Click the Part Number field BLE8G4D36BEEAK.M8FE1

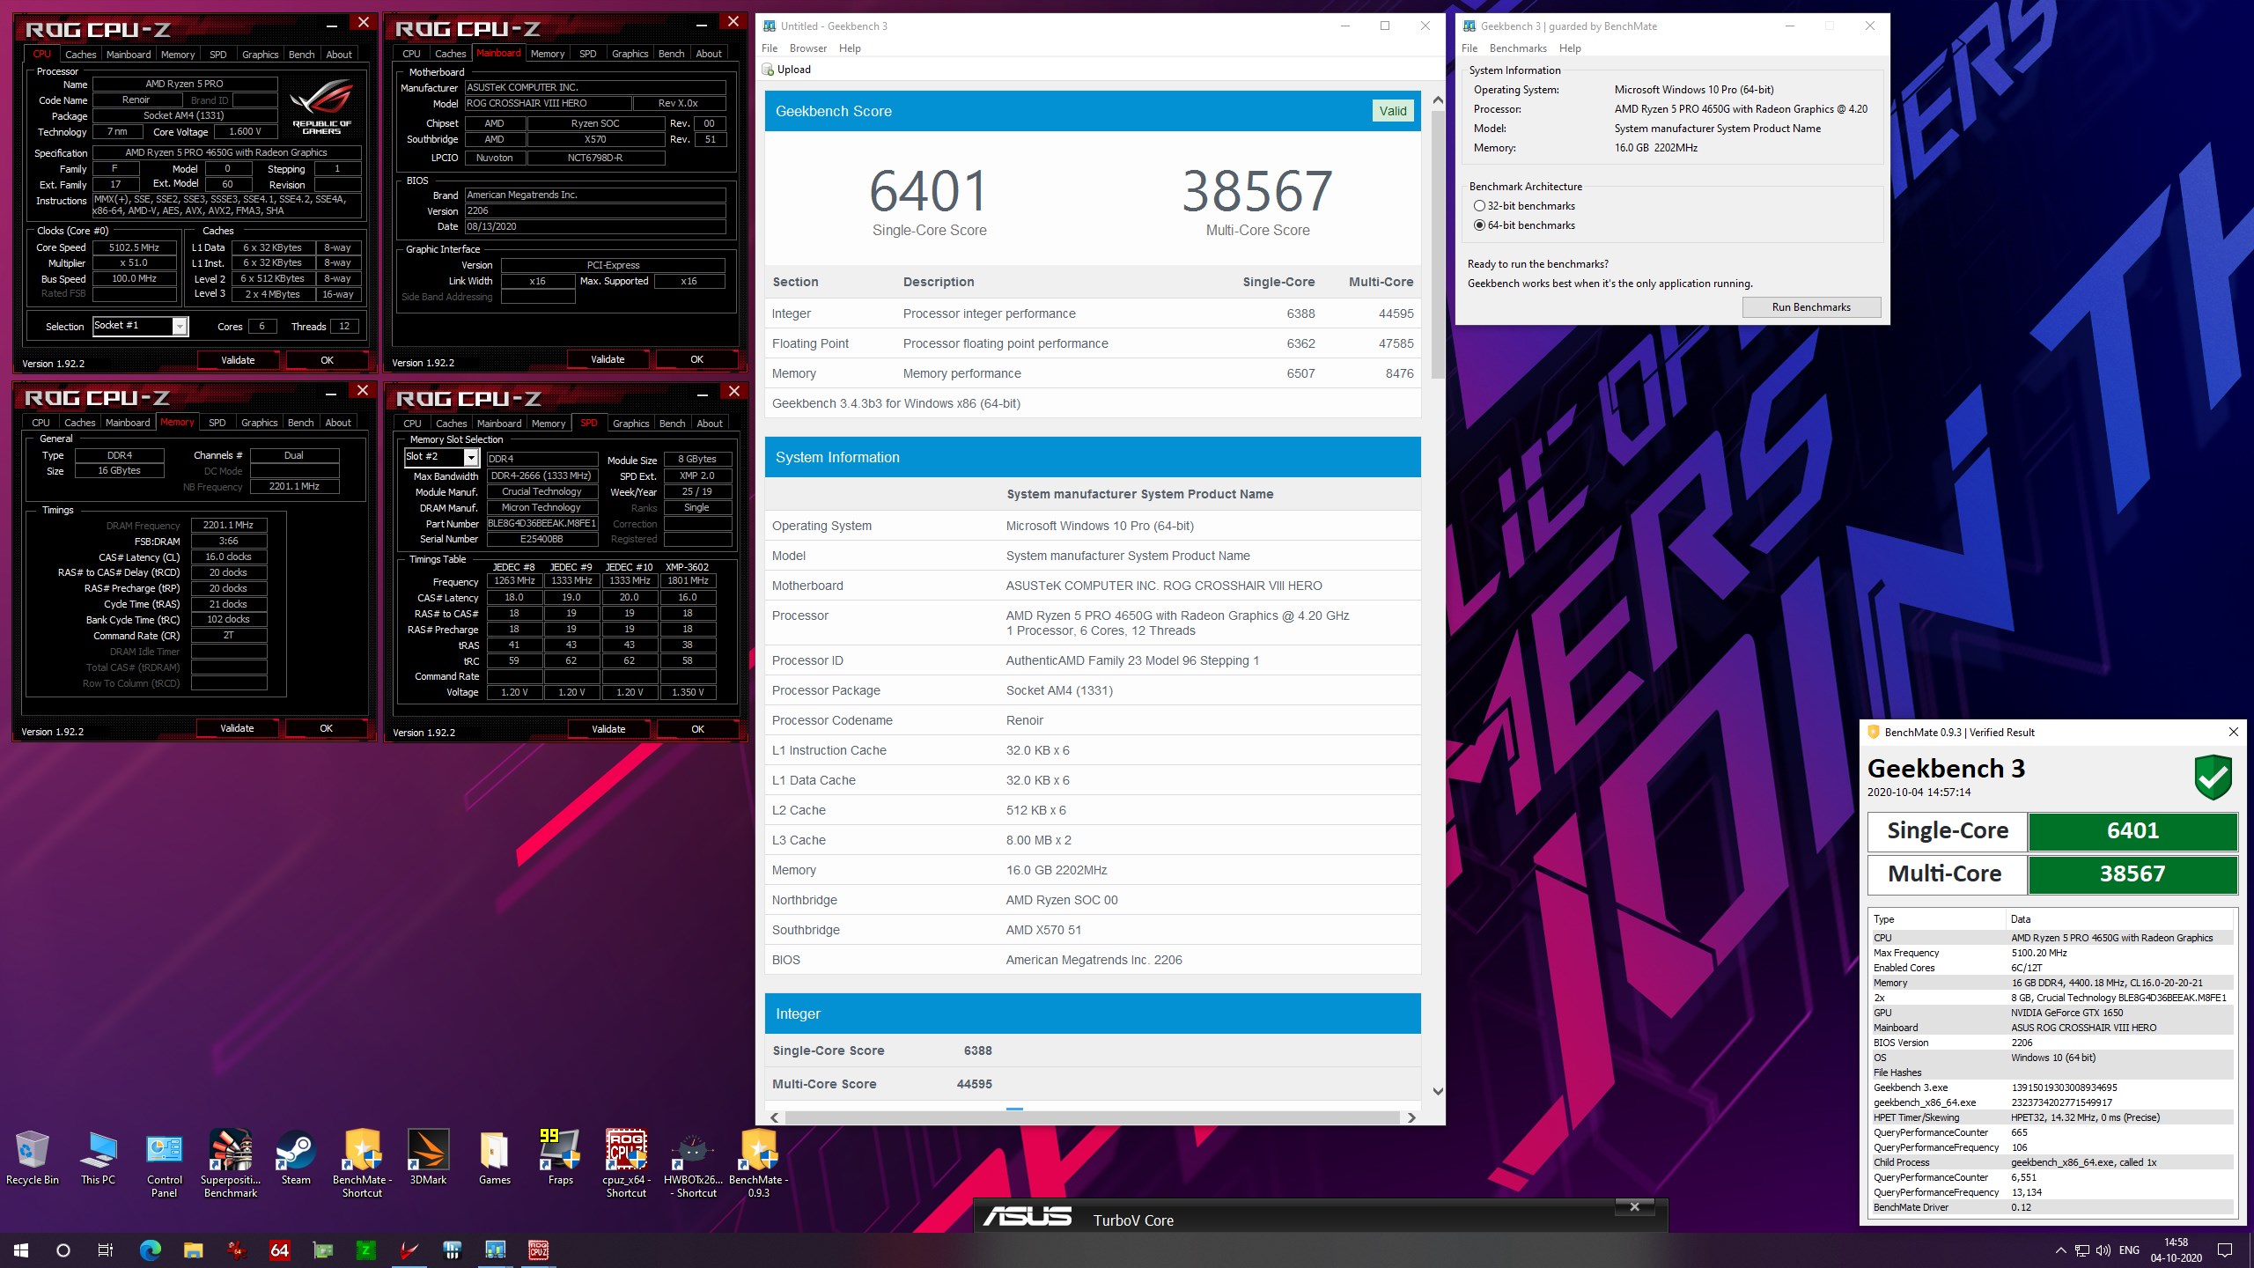(542, 523)
